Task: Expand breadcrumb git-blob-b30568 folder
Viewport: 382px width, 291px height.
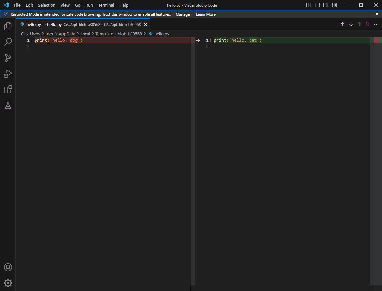Action: [x=126, y=34]
